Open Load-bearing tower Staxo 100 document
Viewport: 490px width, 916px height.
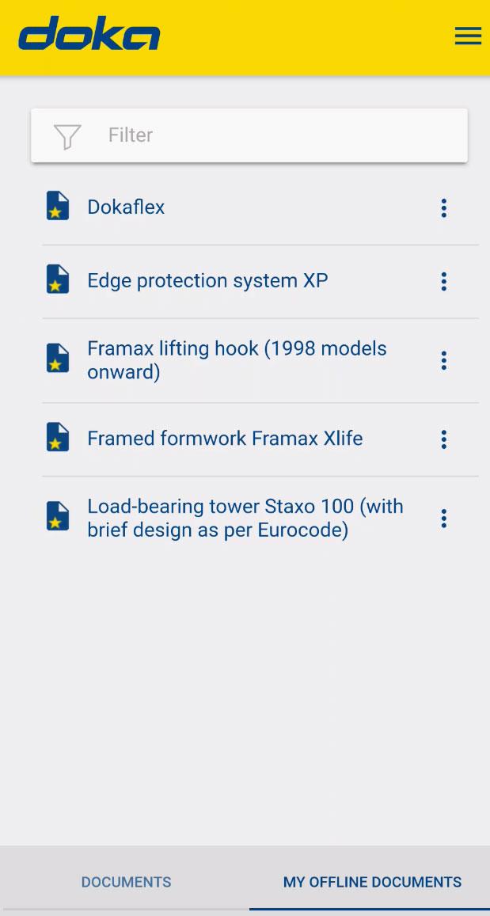(x=245, y=518)
